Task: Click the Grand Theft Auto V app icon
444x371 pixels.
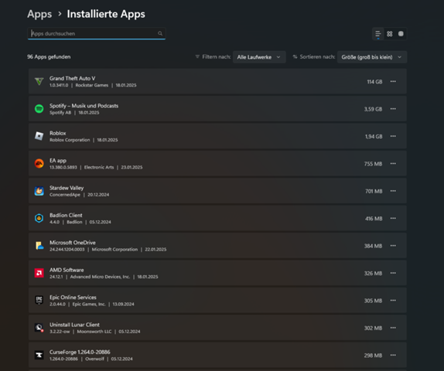Action: pyautogui.click(x=39, y=81)
